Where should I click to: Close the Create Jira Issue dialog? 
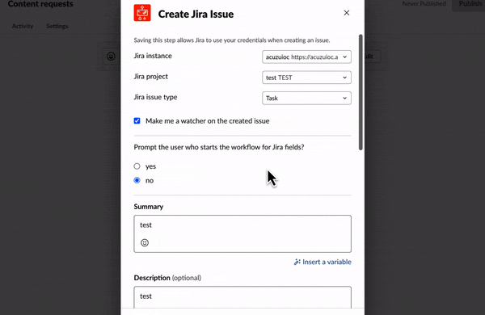click(x=347, y=13)
